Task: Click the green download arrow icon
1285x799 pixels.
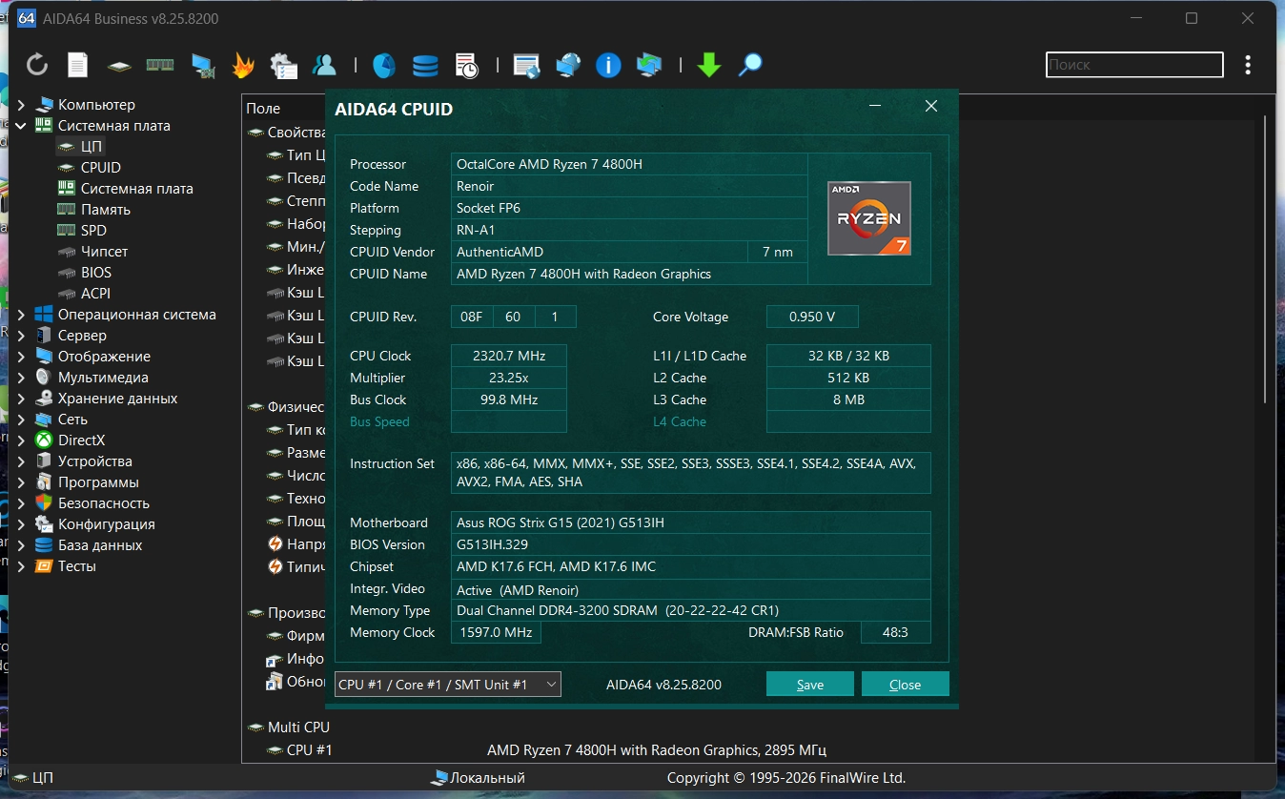Action: [708, 65]
